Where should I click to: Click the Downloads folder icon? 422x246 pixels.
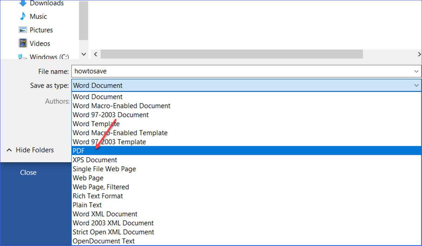pos(22,4)
